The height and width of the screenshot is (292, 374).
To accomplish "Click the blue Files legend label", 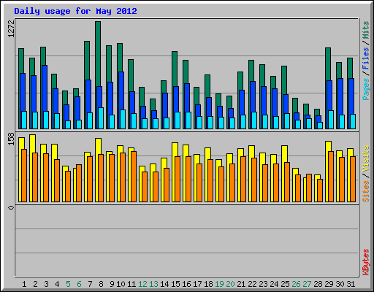I will tap(365, 58).
